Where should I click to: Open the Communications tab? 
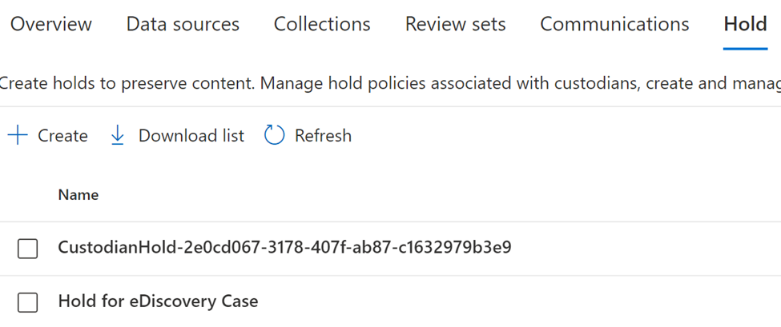tap(614, 24)
